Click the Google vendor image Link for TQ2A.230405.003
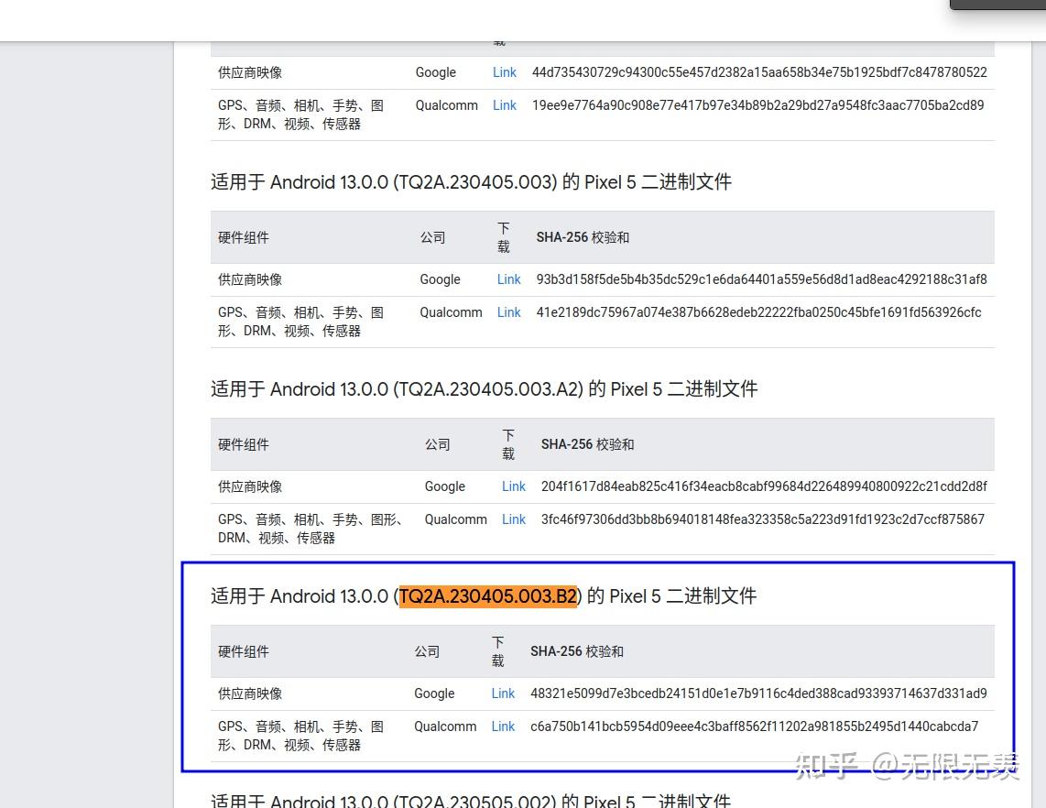 click(508, 279)
